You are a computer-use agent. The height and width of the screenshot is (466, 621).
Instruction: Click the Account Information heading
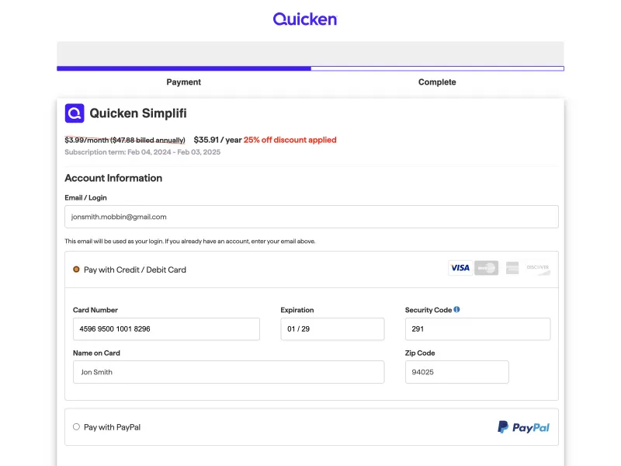(x=113, y=178)
